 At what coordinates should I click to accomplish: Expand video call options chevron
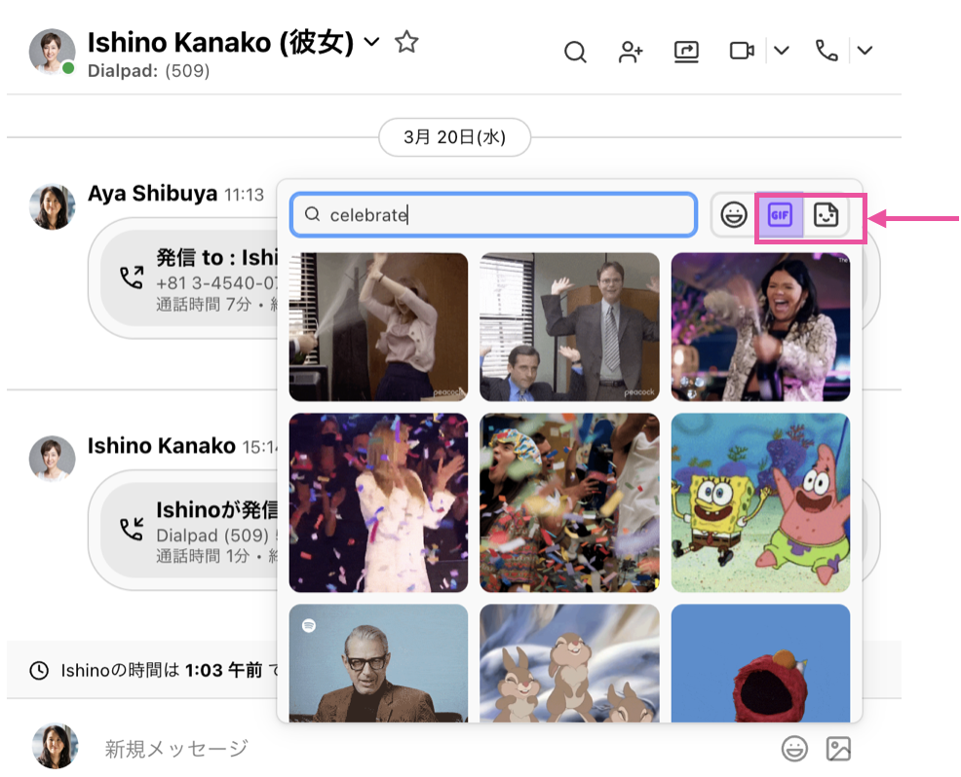781,51
